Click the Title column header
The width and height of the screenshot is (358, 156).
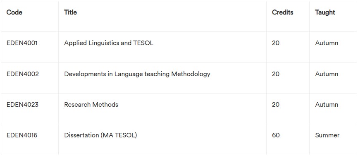(x=70, y=12)
